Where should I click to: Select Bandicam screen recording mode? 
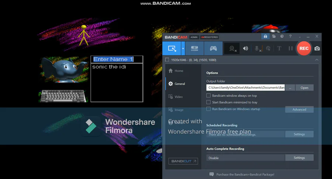pos(172,48)
